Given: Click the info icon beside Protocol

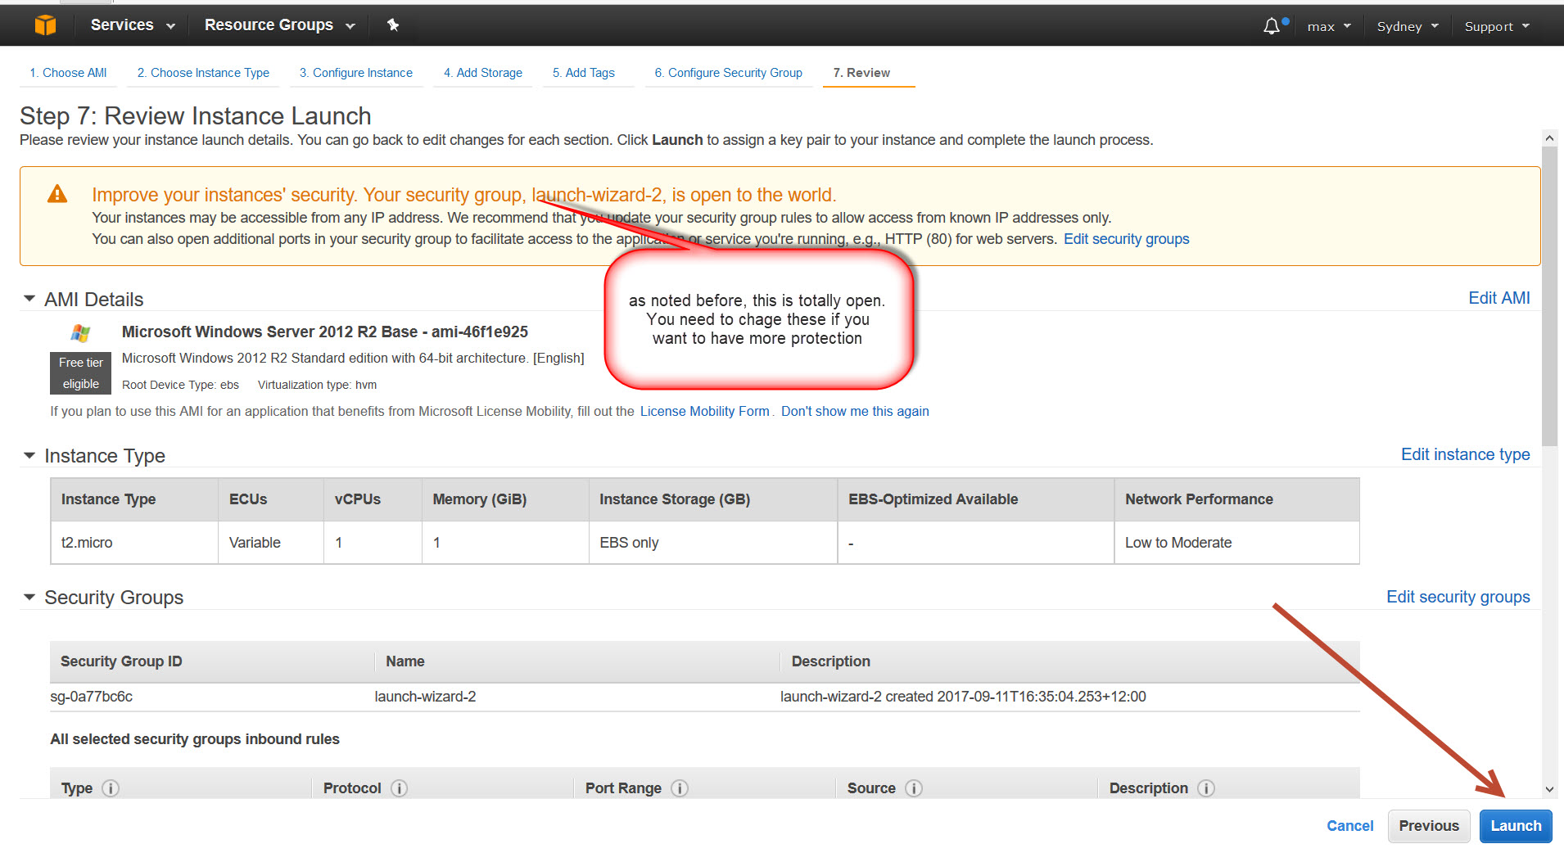Looking at the screenshot, I should coord(399,788).
